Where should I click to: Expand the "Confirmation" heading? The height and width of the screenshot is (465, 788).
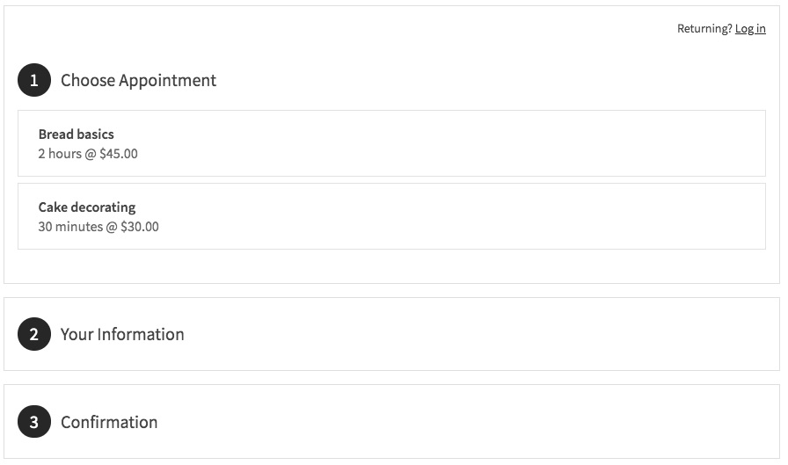coord(109,422)
